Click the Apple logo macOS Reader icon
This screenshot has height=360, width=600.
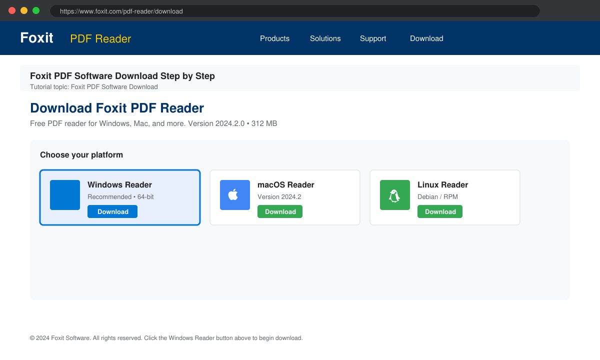[235, 195]
